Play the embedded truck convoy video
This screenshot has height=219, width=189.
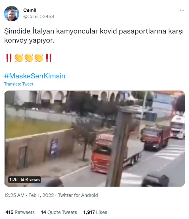click(94, 139)
